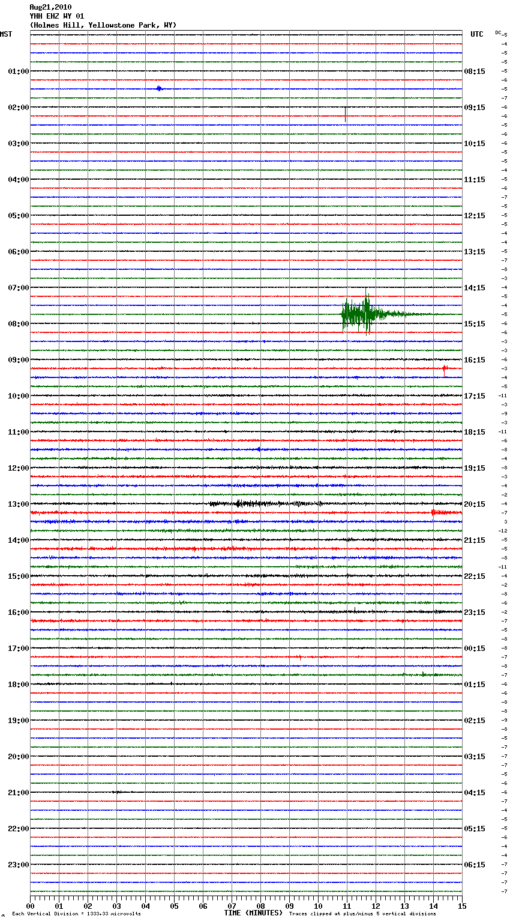
Task: Click minute "05" on the time axis
Action: tap(174, 906)
